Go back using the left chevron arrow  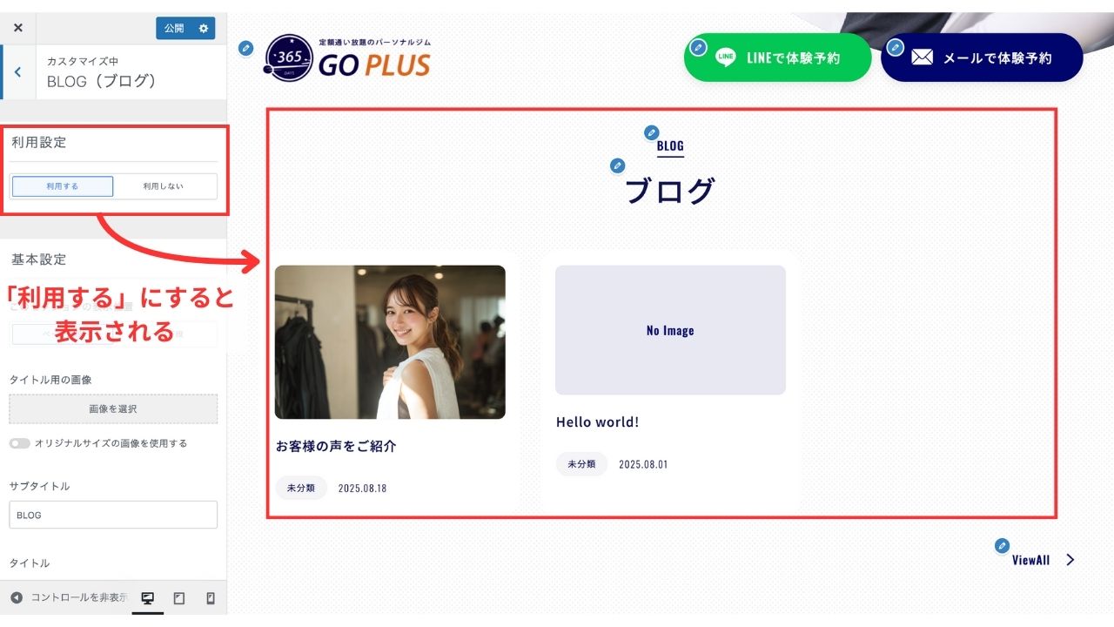[17, 72]
